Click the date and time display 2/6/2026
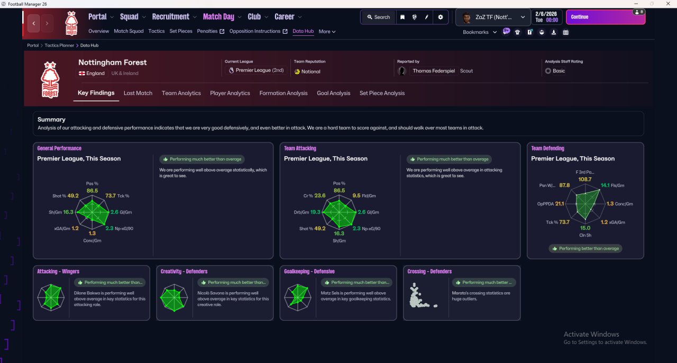 (546, 17)
